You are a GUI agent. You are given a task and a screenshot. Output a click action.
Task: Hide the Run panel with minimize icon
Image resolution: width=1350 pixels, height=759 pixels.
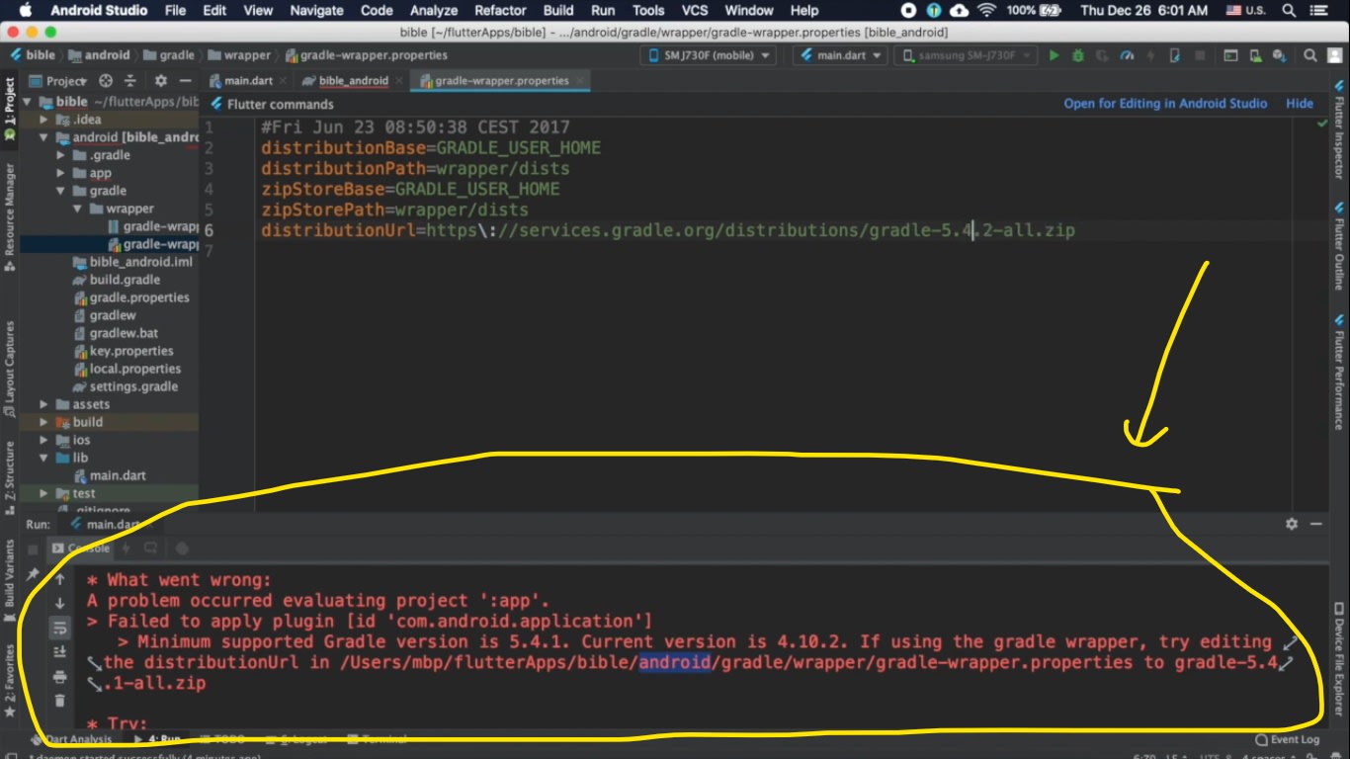1316,524
